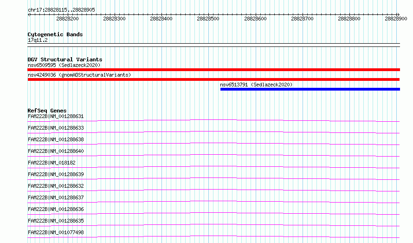Open transcript FAM222B|NM_018182
The height and width of the screenshot is (243, 413).
52,163
